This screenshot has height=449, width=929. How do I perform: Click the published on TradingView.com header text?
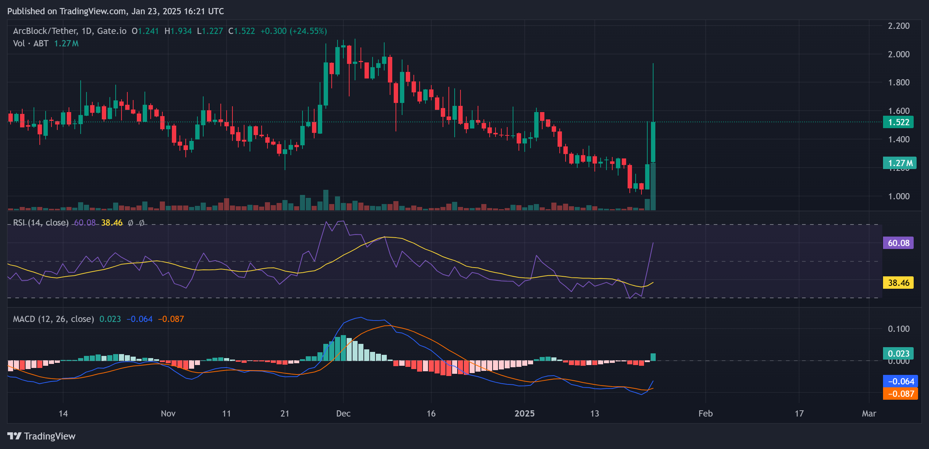[x=115, y=11]
